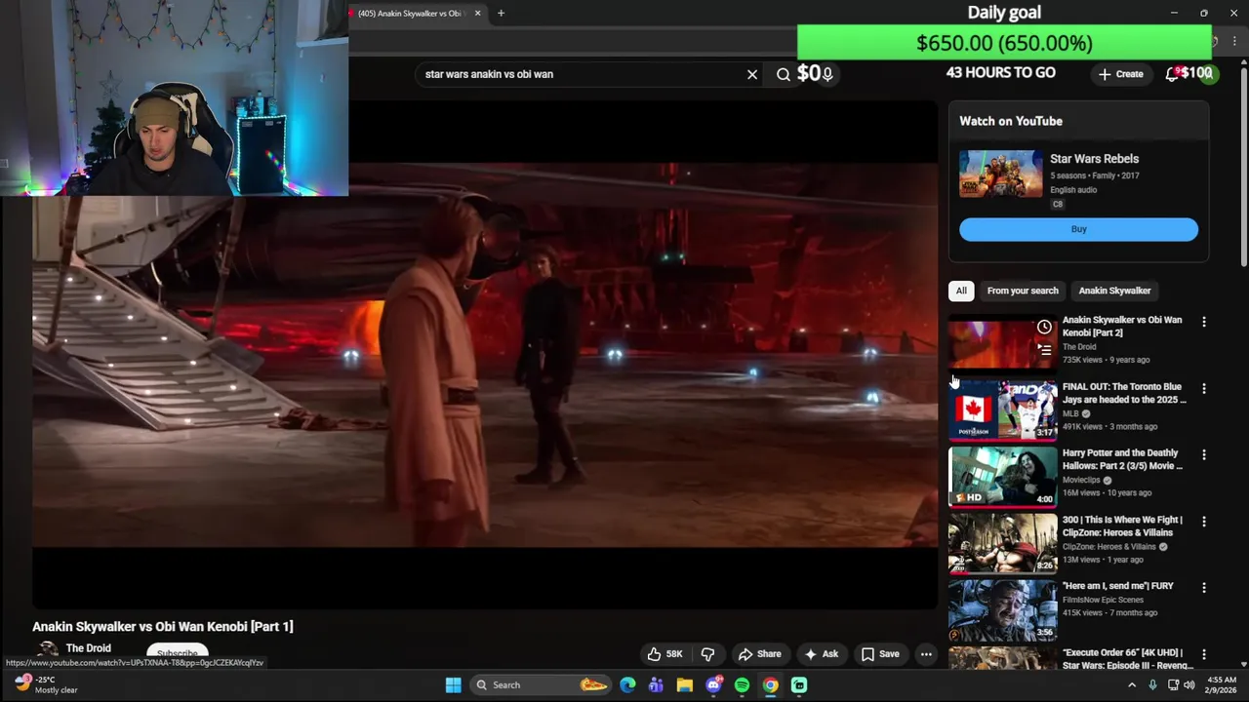This screenshot has width=1249, height=702.
Task: Open options menu for Harry Potter Deathly Hallows video
Action: coord(1204,454)
